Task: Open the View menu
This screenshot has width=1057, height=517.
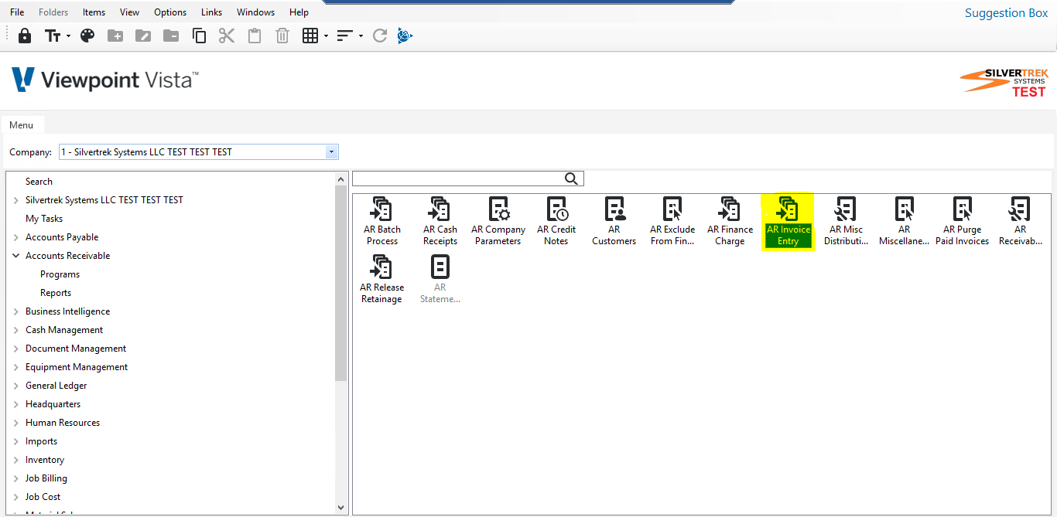Action: coord(130,12)
